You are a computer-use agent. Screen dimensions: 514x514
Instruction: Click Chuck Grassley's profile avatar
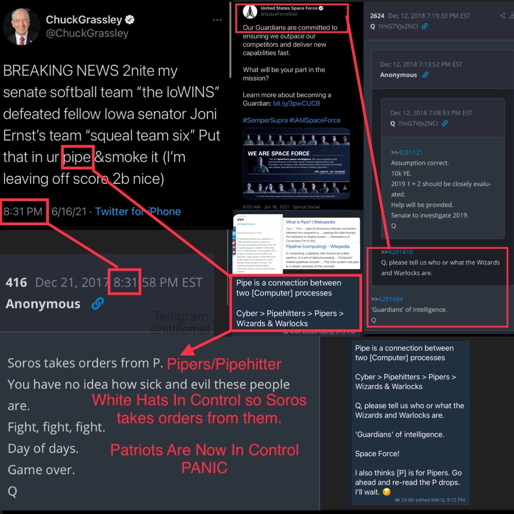[x=22, y=27]
